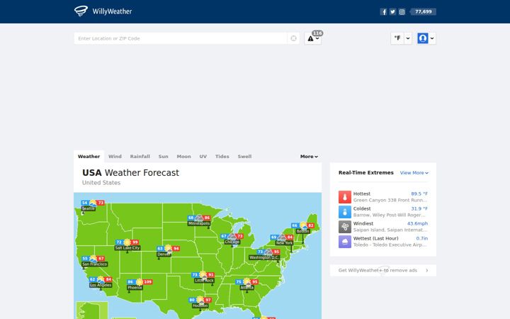Select Atlanta weather icon on map
510x319 pixels.
click(247, 282)
